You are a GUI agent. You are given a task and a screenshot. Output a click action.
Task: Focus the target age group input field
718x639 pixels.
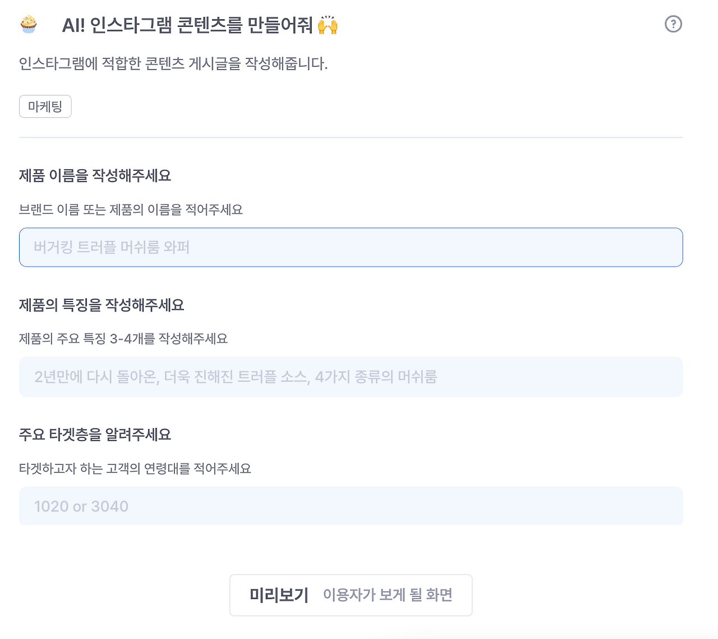[x=351, y=506]
